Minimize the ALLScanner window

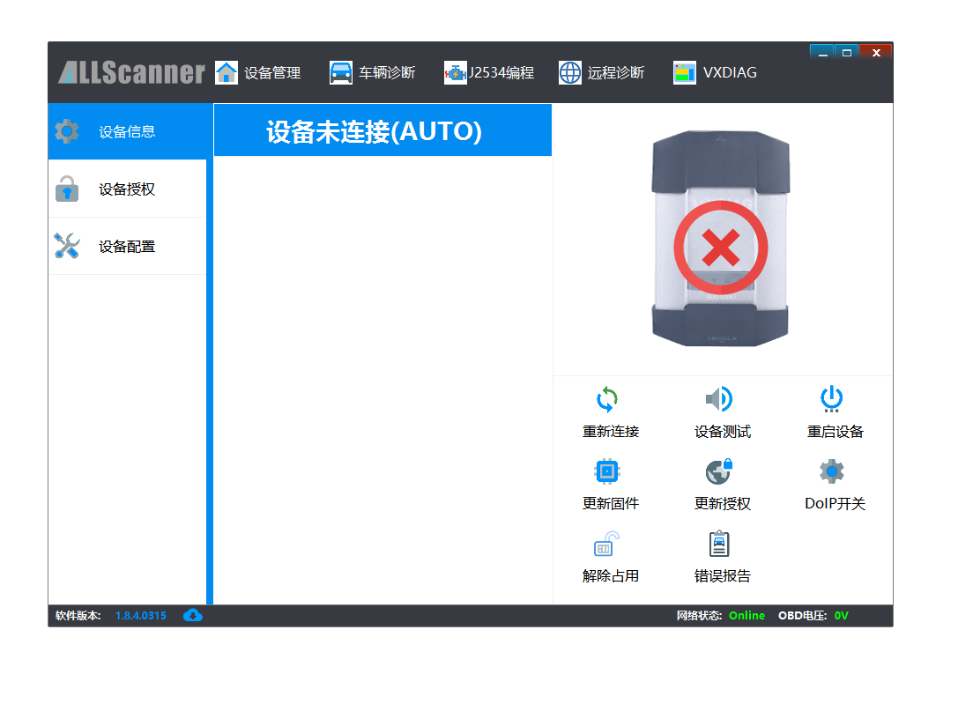(x=823, y=53)
